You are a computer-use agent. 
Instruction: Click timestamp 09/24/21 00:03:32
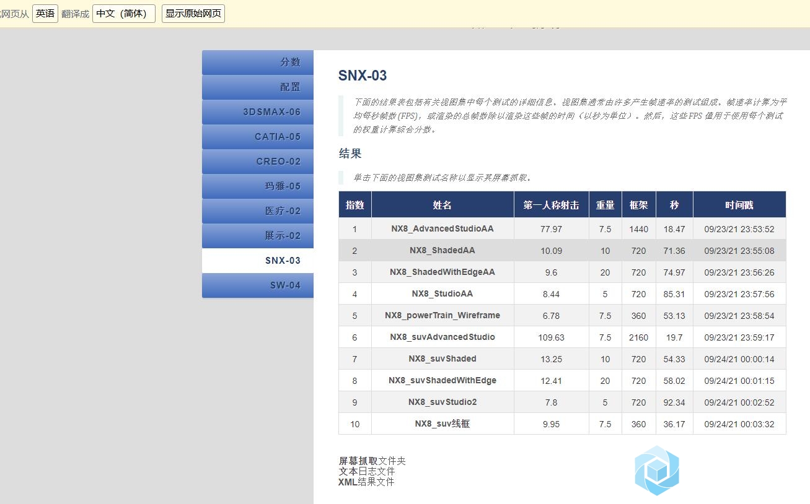[739, 424]
